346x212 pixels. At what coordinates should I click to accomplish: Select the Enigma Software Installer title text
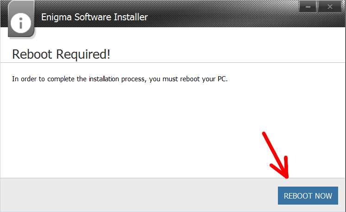click(94, 17)
